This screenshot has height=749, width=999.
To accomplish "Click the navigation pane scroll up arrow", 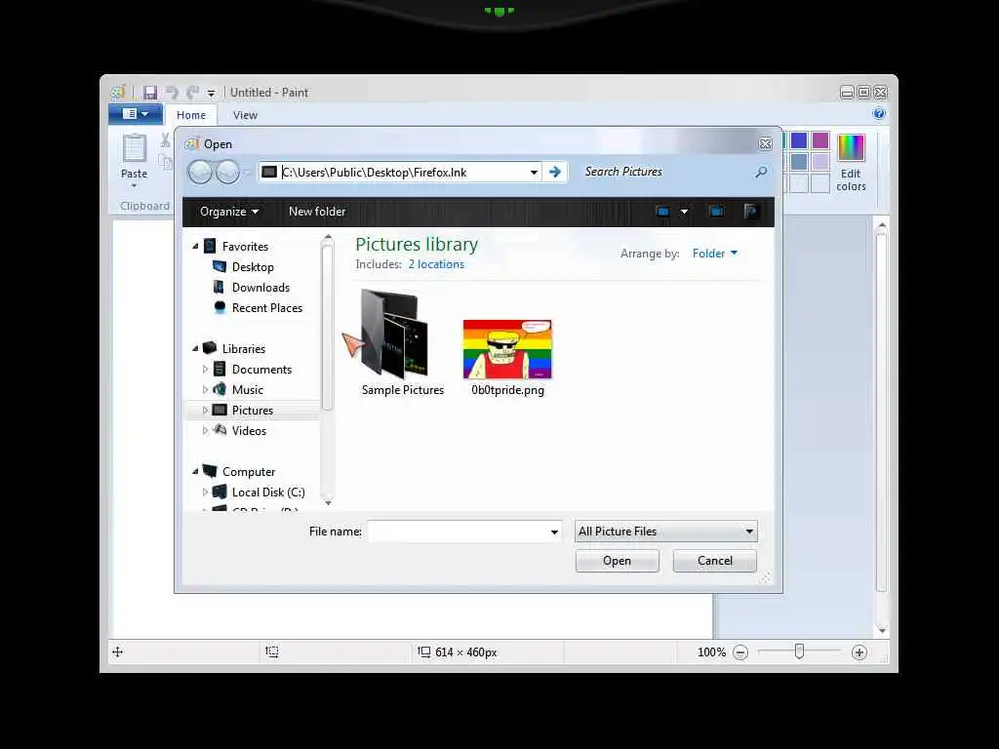I will 328,238.
